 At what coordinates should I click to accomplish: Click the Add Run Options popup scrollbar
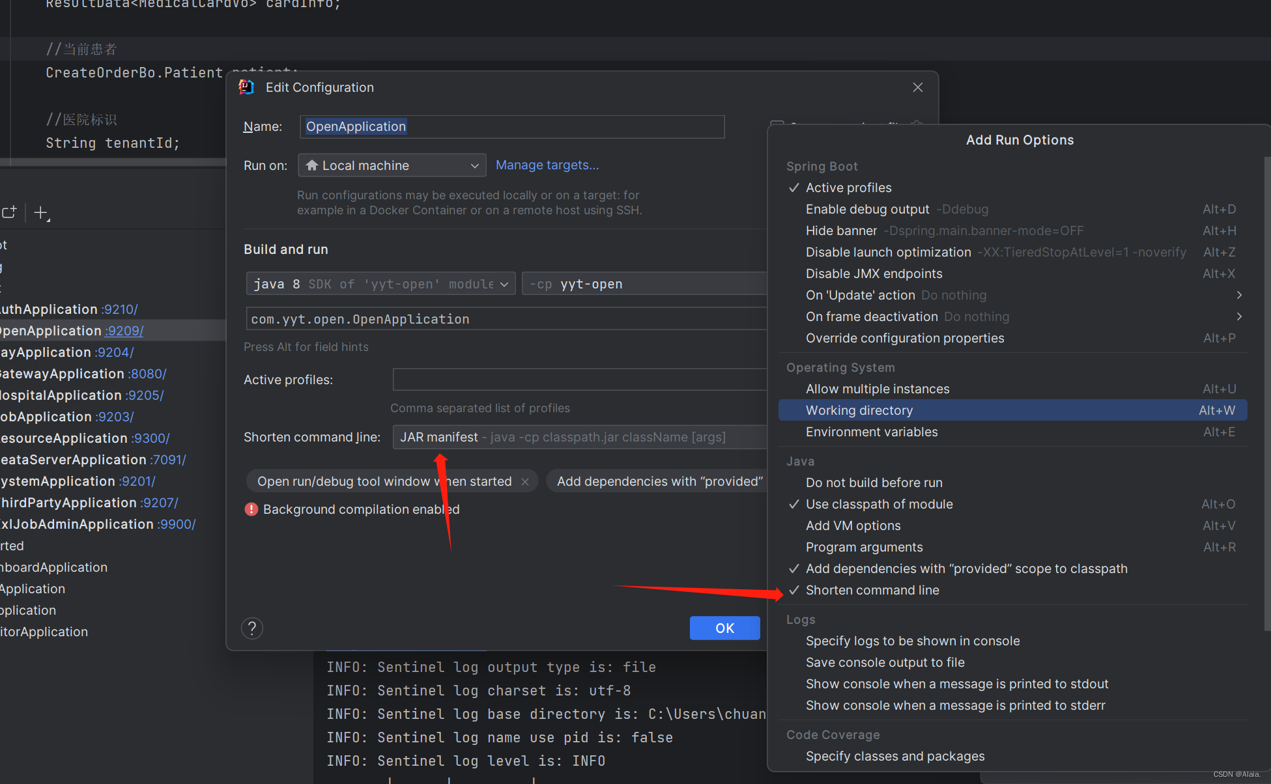click(1266, 394)
